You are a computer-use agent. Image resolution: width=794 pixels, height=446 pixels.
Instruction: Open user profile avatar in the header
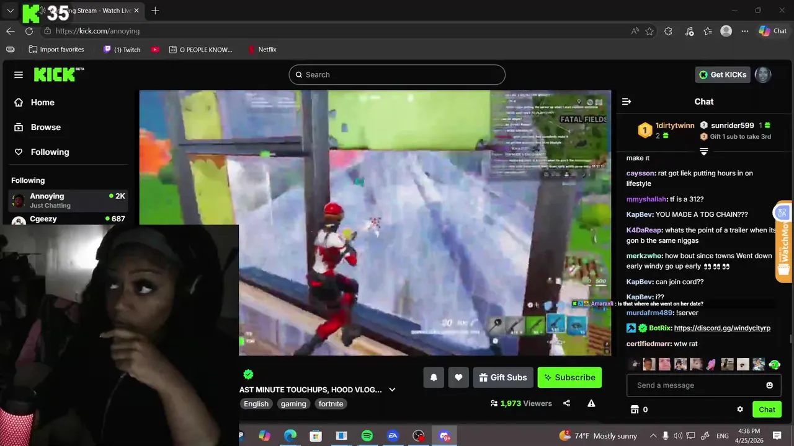(763, 75)
